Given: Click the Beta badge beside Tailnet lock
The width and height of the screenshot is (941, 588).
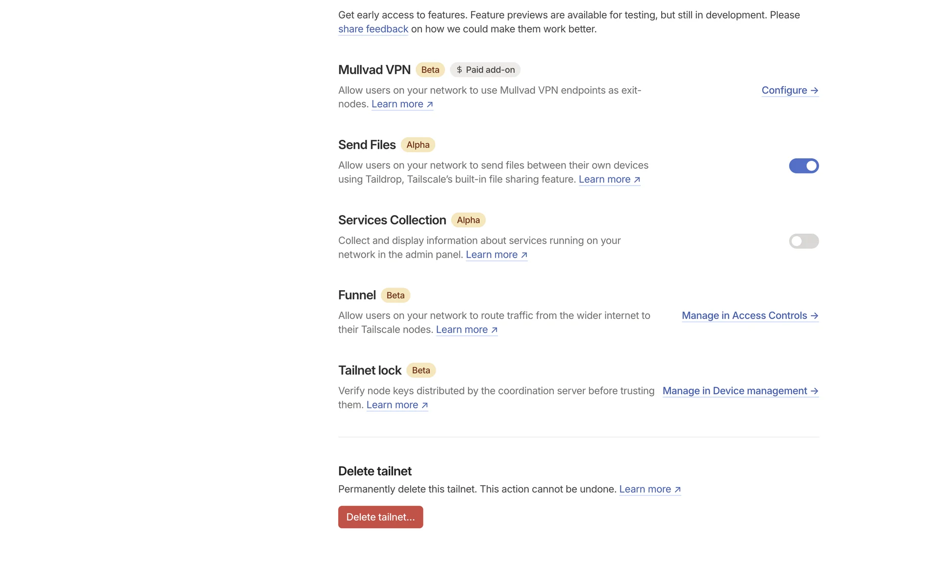Looking at the screenshot, I should 421,370.
